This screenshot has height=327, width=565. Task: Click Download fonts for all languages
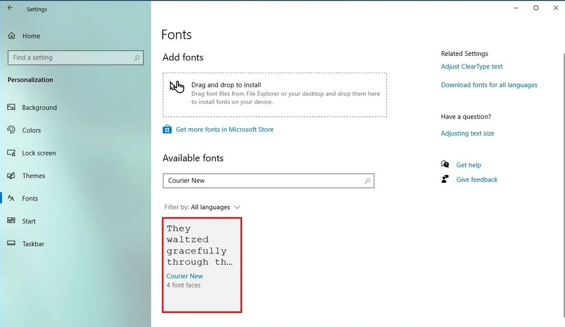point(489,85)
